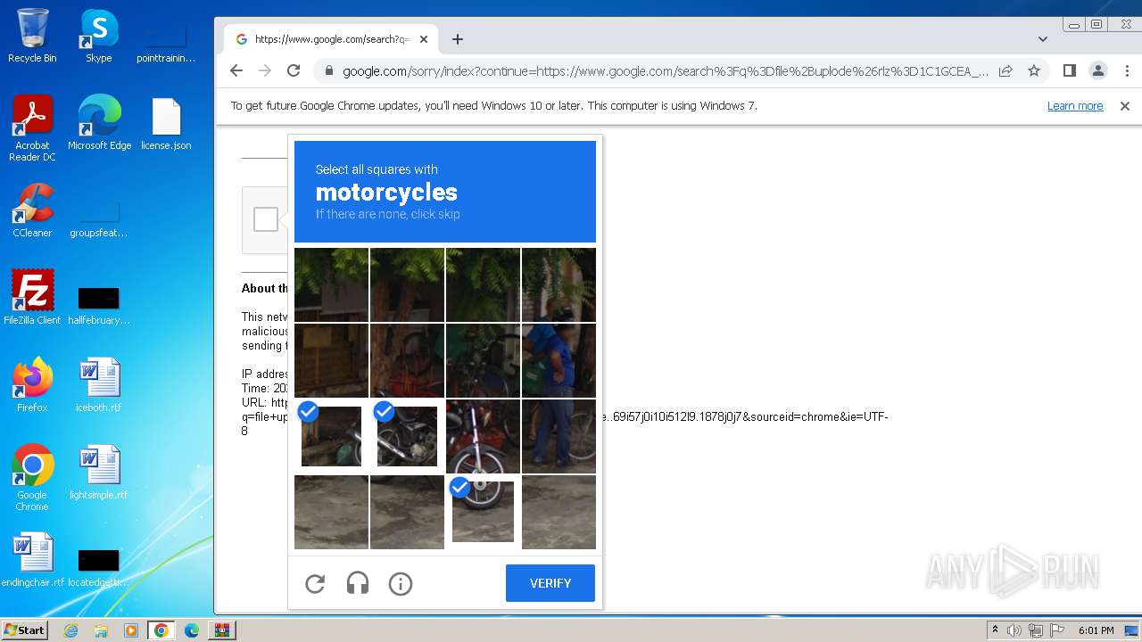Select iceboth.rtf document on desktop
Screen dimensions: 1142x642
99,385
